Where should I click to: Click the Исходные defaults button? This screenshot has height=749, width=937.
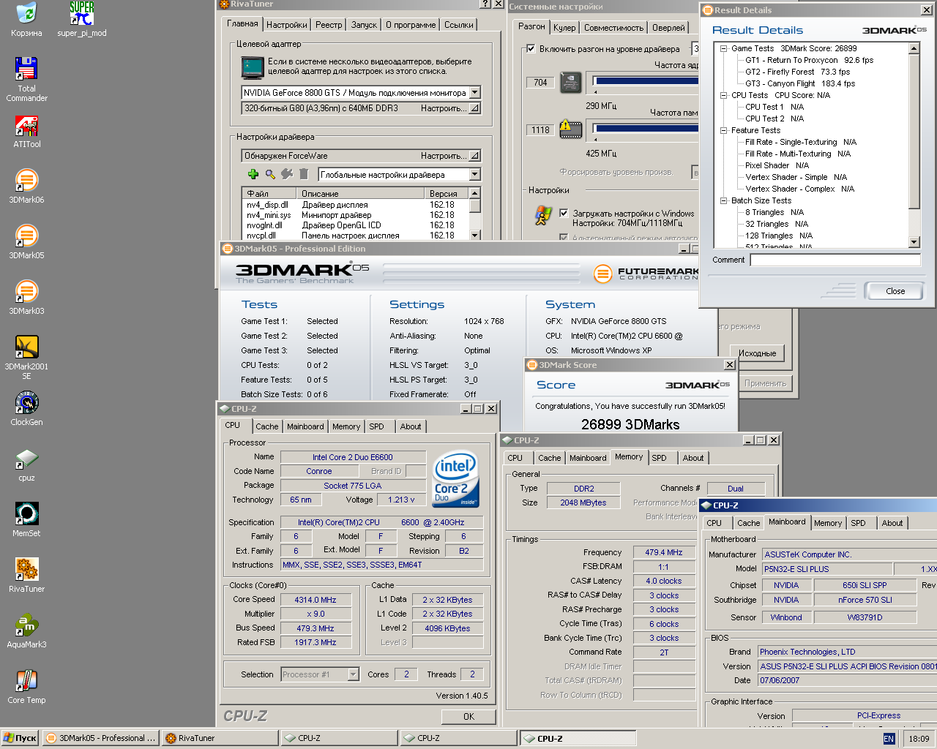(x=757, y=353)
